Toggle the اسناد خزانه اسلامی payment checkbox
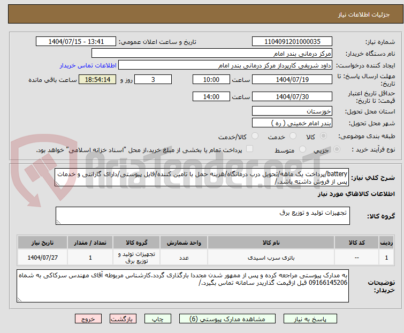 point(249,149)
